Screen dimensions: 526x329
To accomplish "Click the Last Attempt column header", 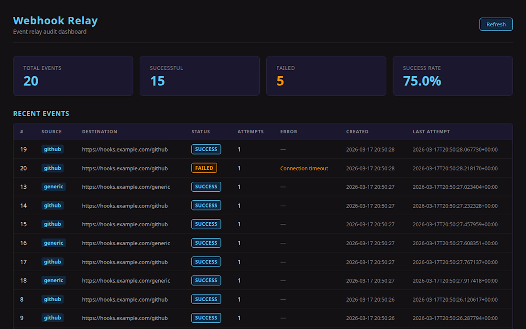I will (431, 132).
